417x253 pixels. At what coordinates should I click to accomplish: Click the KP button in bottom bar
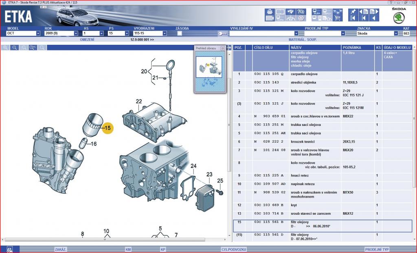[163, 250]
